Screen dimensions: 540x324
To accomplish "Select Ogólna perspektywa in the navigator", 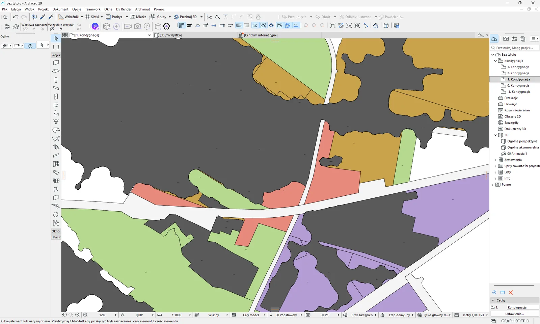I will [522, 141].
